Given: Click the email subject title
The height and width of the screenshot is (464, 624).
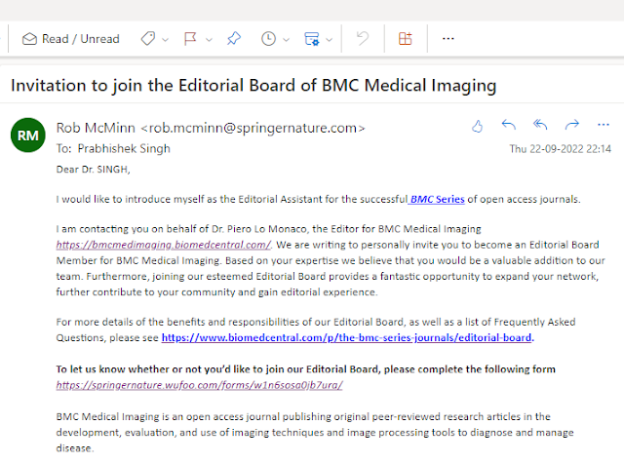Looking at the screenshot, I should tap(253, 86).
